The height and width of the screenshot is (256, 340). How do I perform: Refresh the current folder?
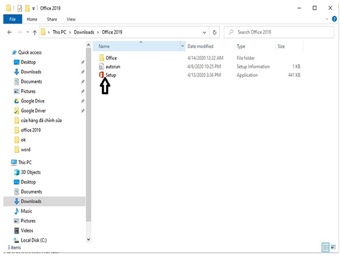pos(214,32)
